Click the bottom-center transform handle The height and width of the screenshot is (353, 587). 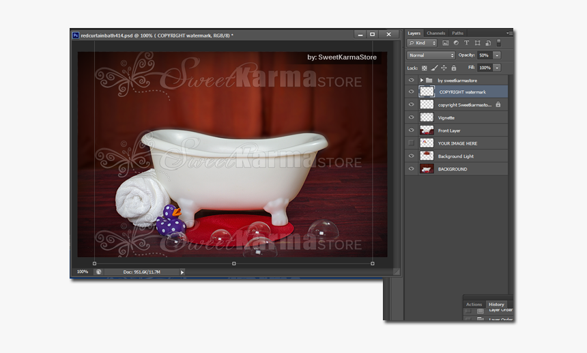[x=234, y=264]
